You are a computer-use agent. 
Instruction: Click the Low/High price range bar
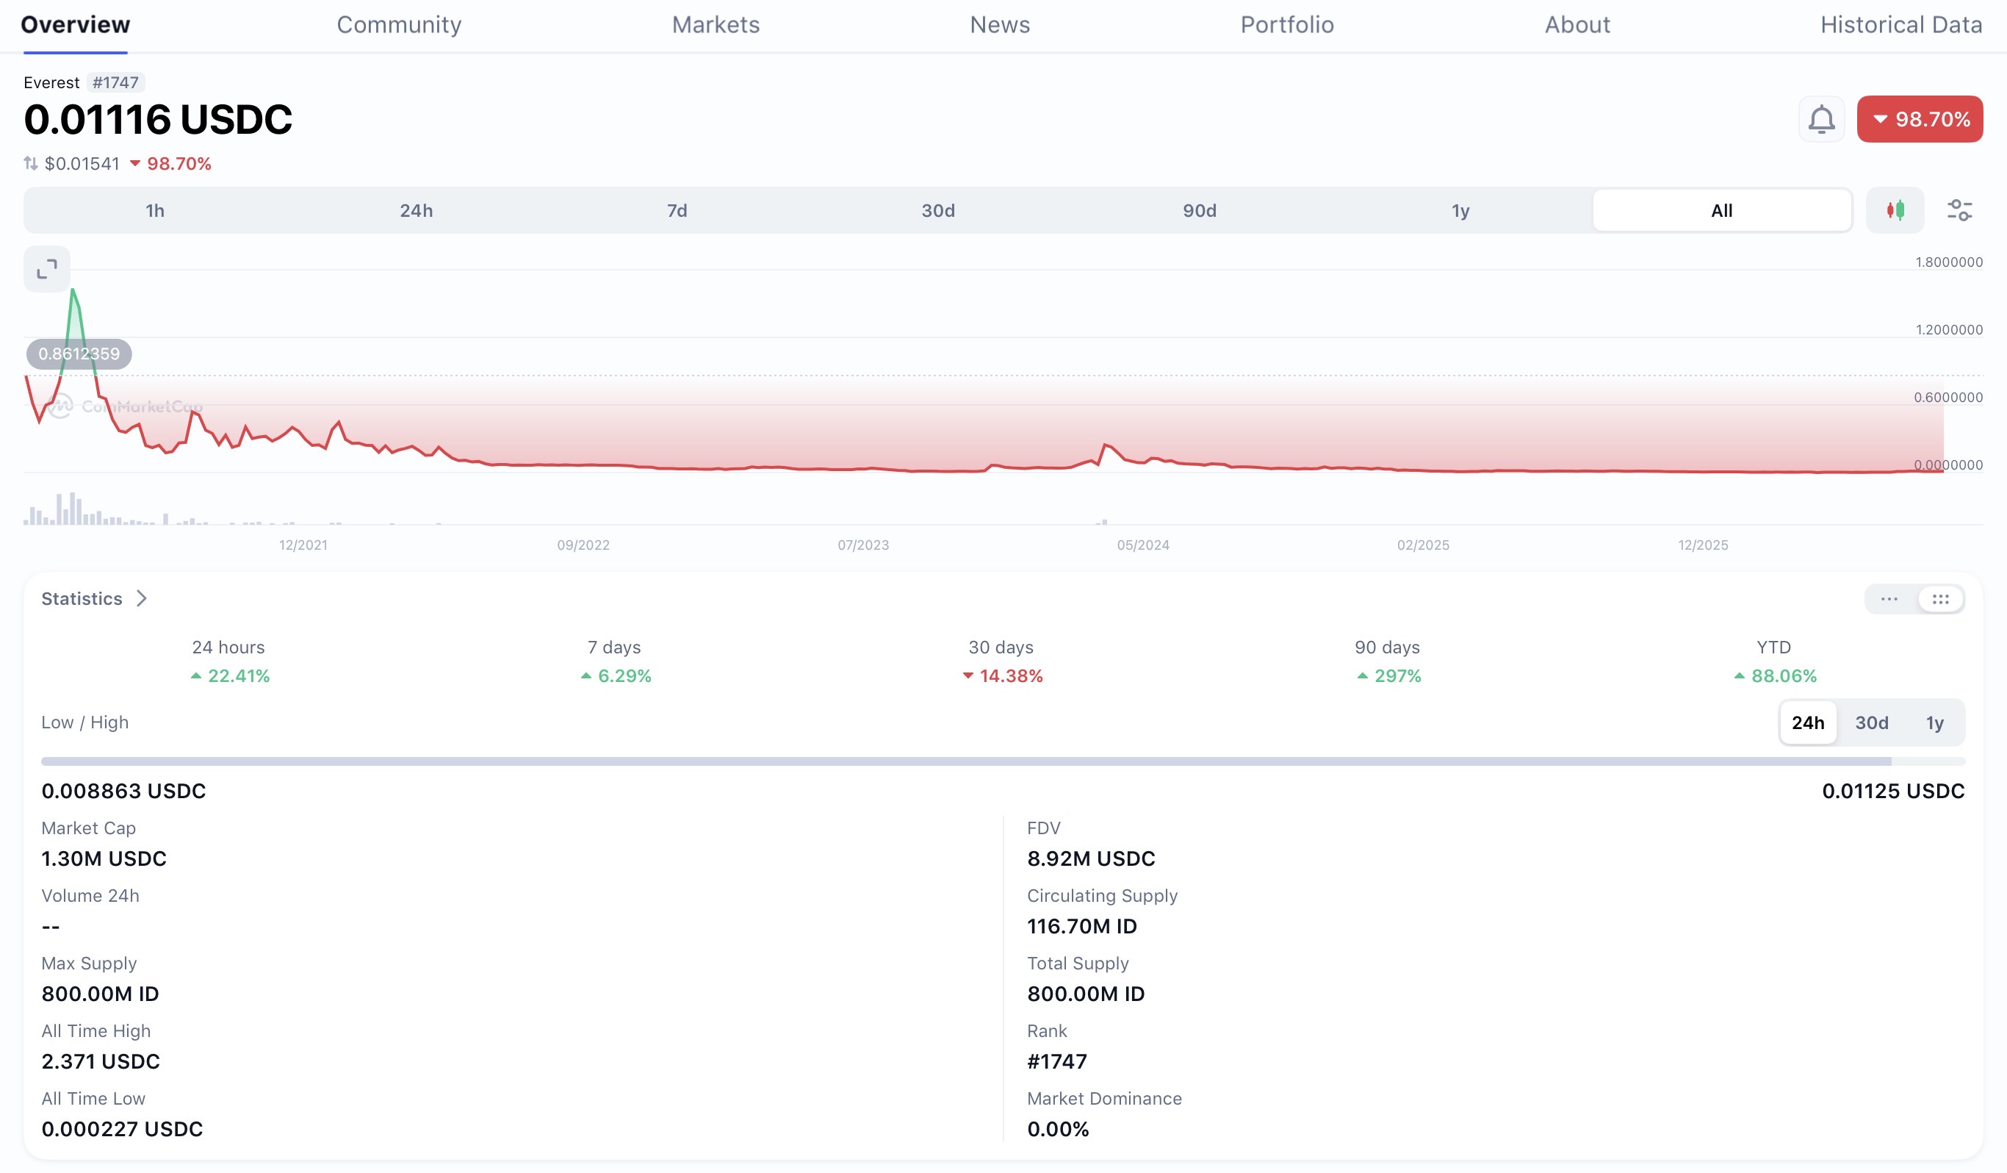[x=1003, y=762]
